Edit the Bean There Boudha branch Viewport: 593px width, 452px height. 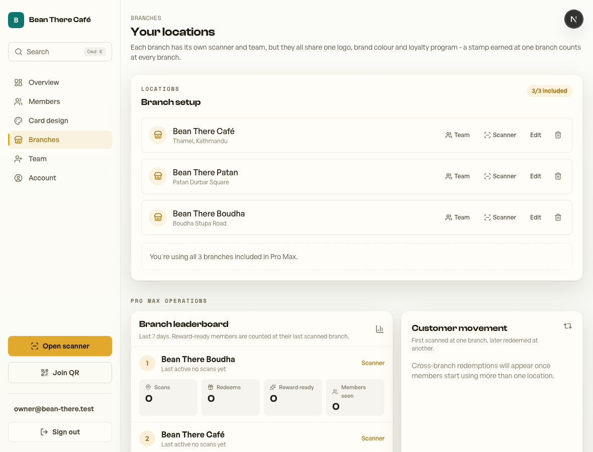click(536, 217)
